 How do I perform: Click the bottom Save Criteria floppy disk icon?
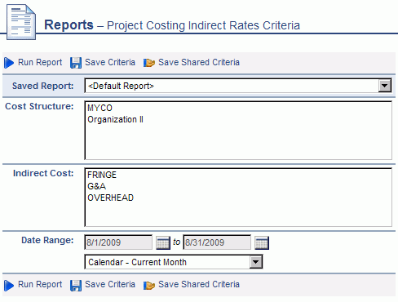point(76,285)
